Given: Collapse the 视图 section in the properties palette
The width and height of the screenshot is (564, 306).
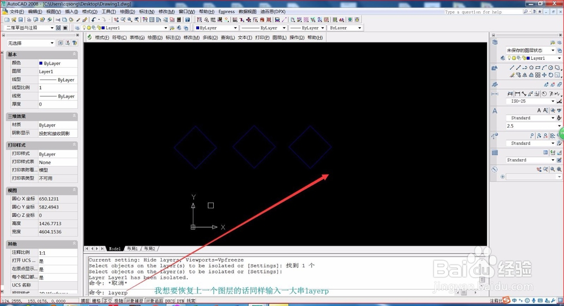Looking at the screenshot, I should (x=74, y=190).
